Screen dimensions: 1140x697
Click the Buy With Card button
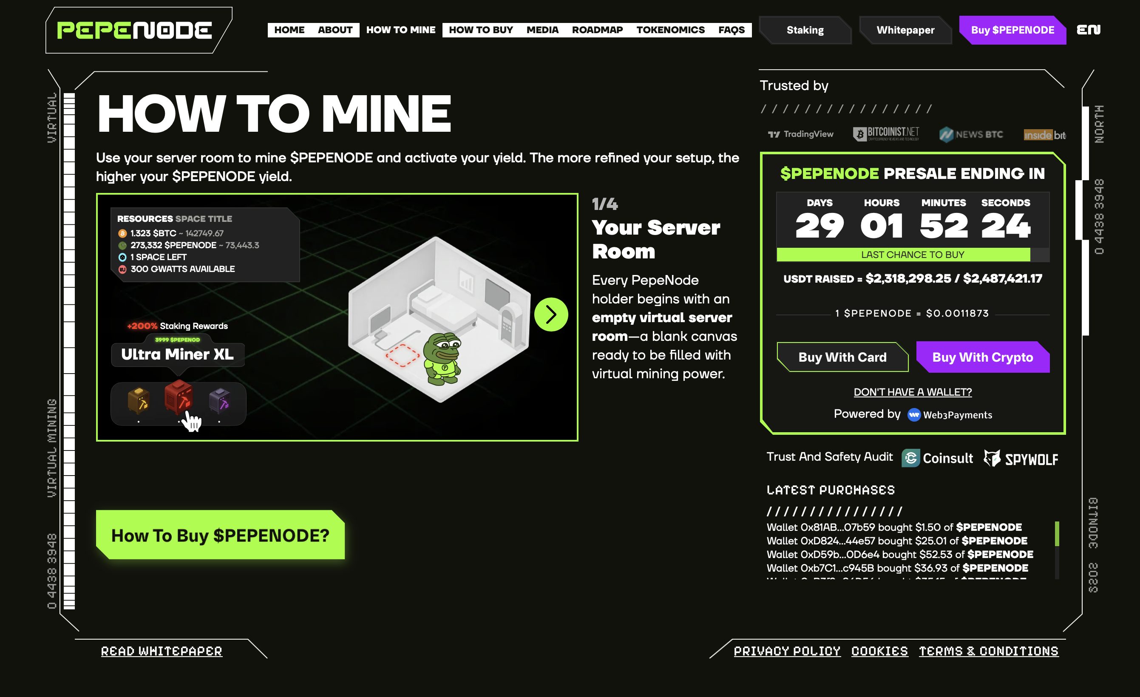[x=842, y=357]
